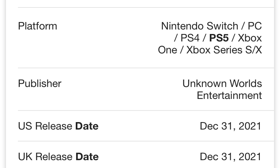
Task: Click the PC platform text
Action: click(255, 26)
